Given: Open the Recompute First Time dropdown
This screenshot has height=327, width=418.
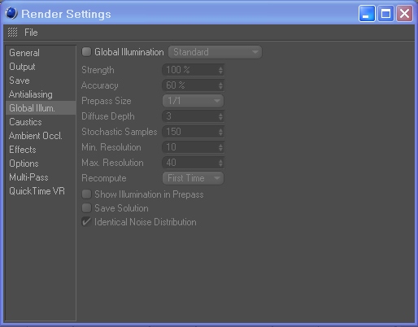Looking at the screenshot, I should (193, 178).
